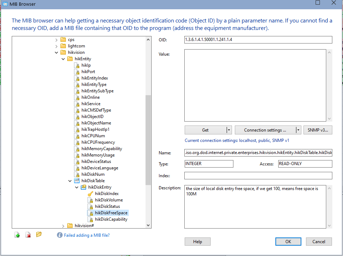The height and width of the screenshot is (256, 343).
Task: Click the Access field showing READ-ONLY
Action: point(305,164)
